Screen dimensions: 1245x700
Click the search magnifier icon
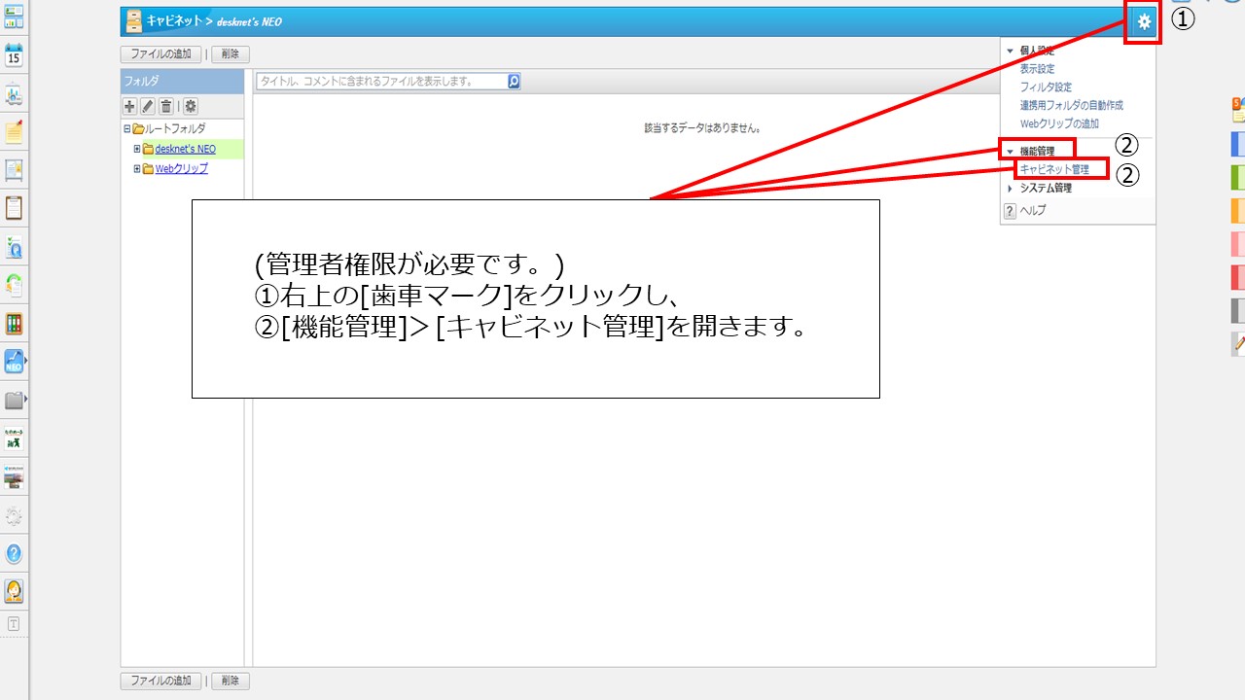(514, 82)
